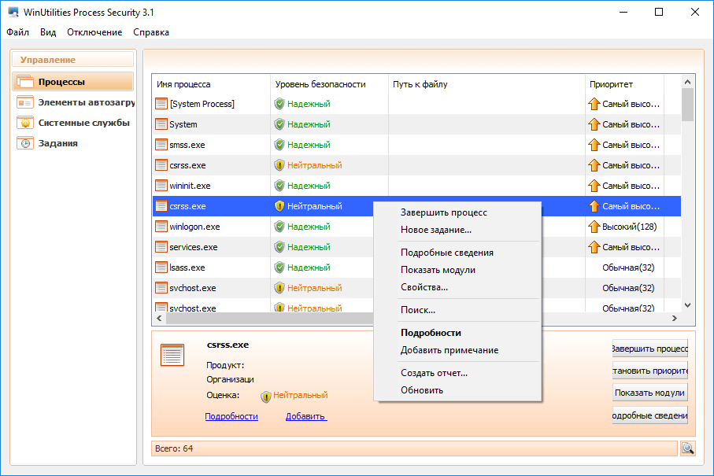Choose Обновить in context menu
Image resolution: width=714 pixels, height=476 pixels.
coord(457,390)
